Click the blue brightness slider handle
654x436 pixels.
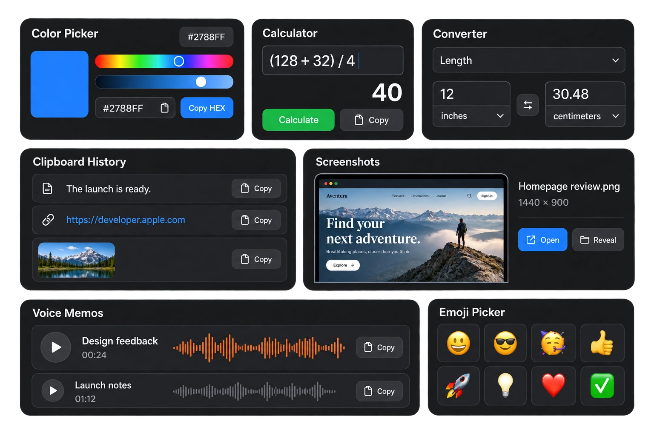coord(201,82)
